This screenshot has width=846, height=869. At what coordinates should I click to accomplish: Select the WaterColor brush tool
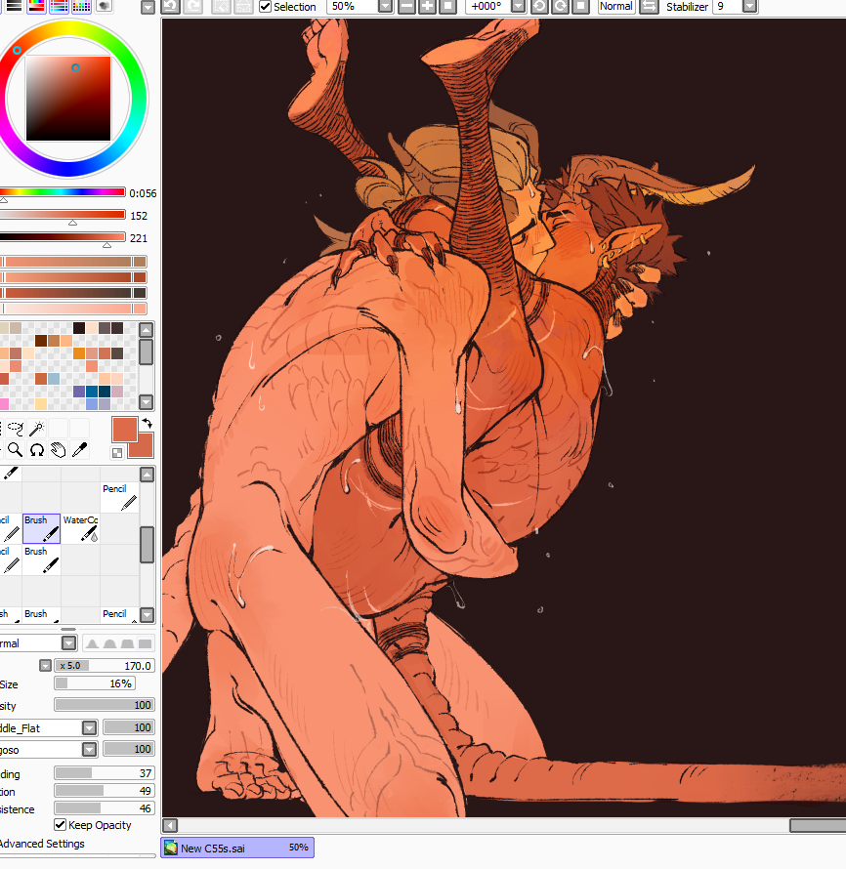pyautogui.click(x=80, y=527)
